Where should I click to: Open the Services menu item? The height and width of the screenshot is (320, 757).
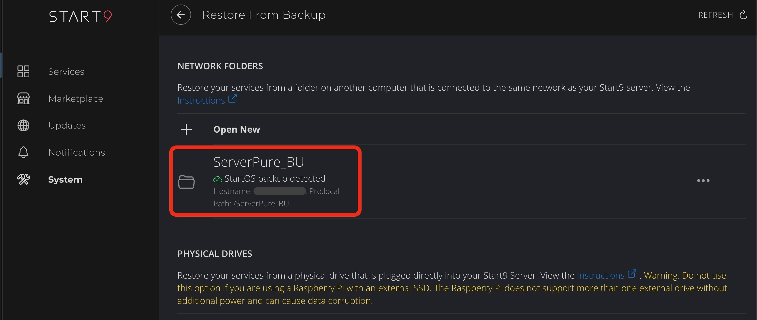[66, 71]
